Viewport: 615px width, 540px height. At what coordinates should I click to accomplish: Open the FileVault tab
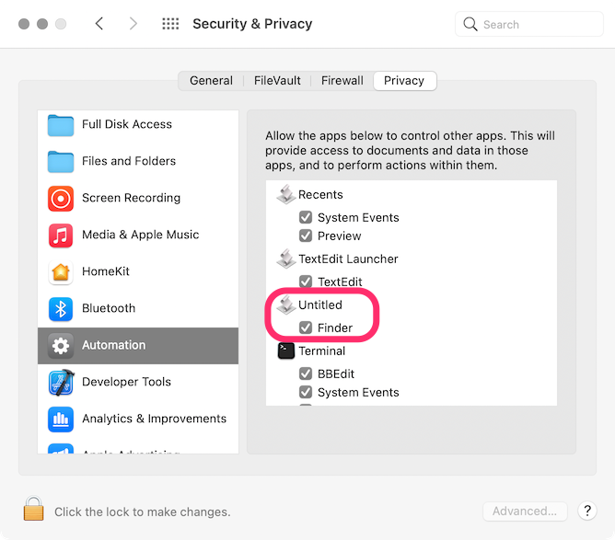tap(277, 81)
